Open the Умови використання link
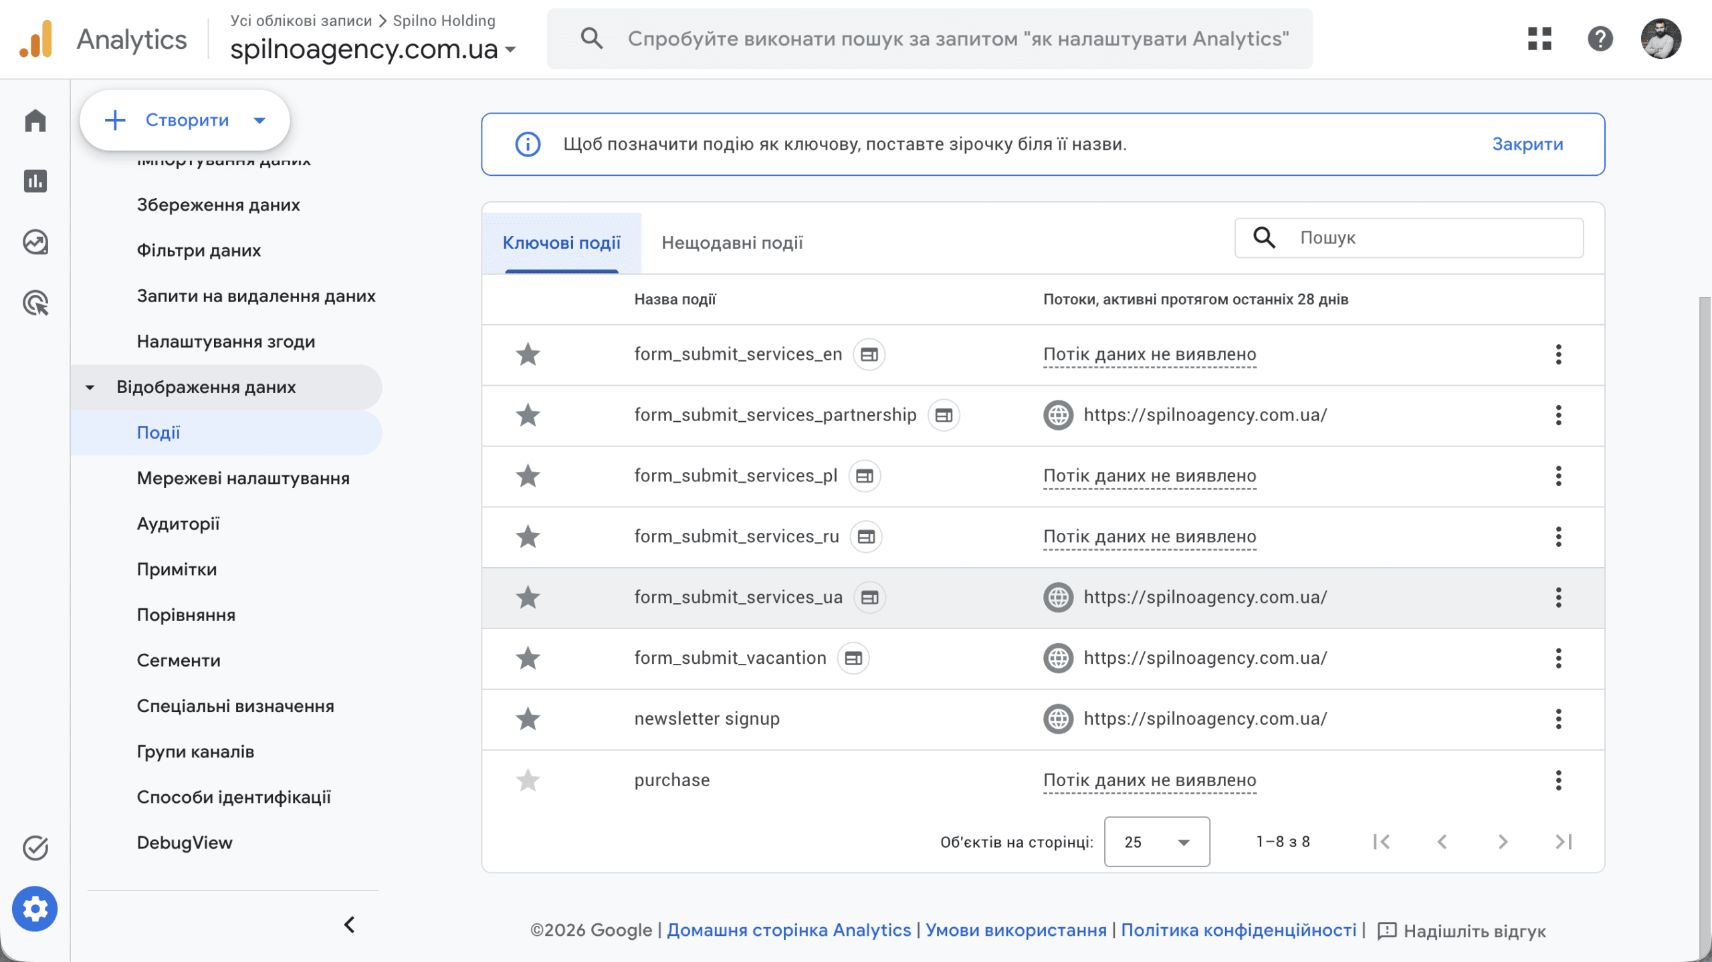 click(1016, 930)
